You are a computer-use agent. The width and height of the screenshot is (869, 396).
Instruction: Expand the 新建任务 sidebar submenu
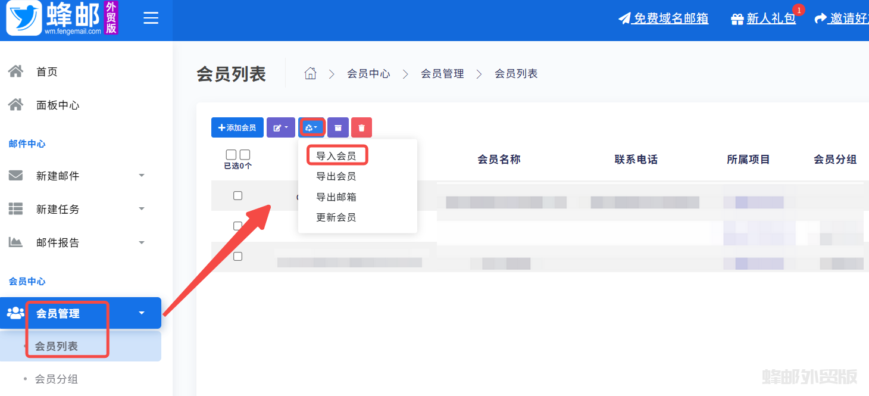click(x=142, y=209)
